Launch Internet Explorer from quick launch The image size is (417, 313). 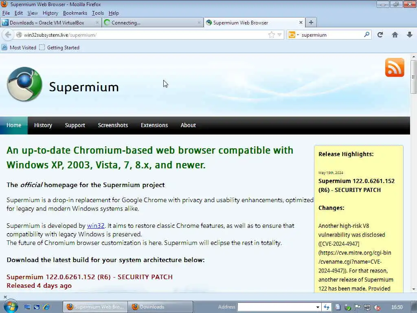tap(46, 307)
